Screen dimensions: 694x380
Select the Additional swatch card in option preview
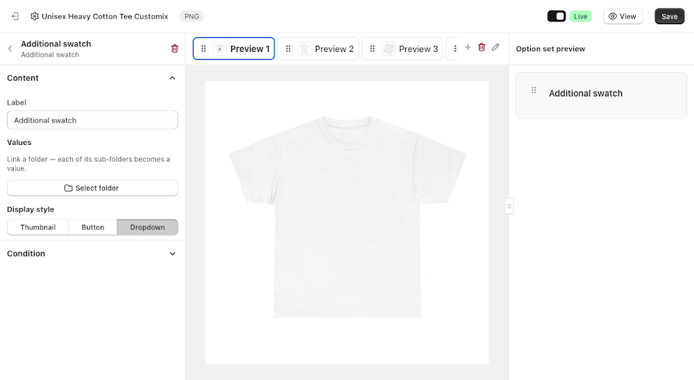point(601,96)
